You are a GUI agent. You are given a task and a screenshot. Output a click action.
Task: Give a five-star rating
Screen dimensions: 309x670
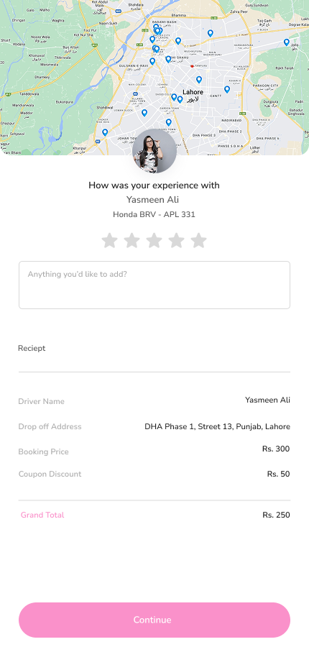(x=198, y=241)
